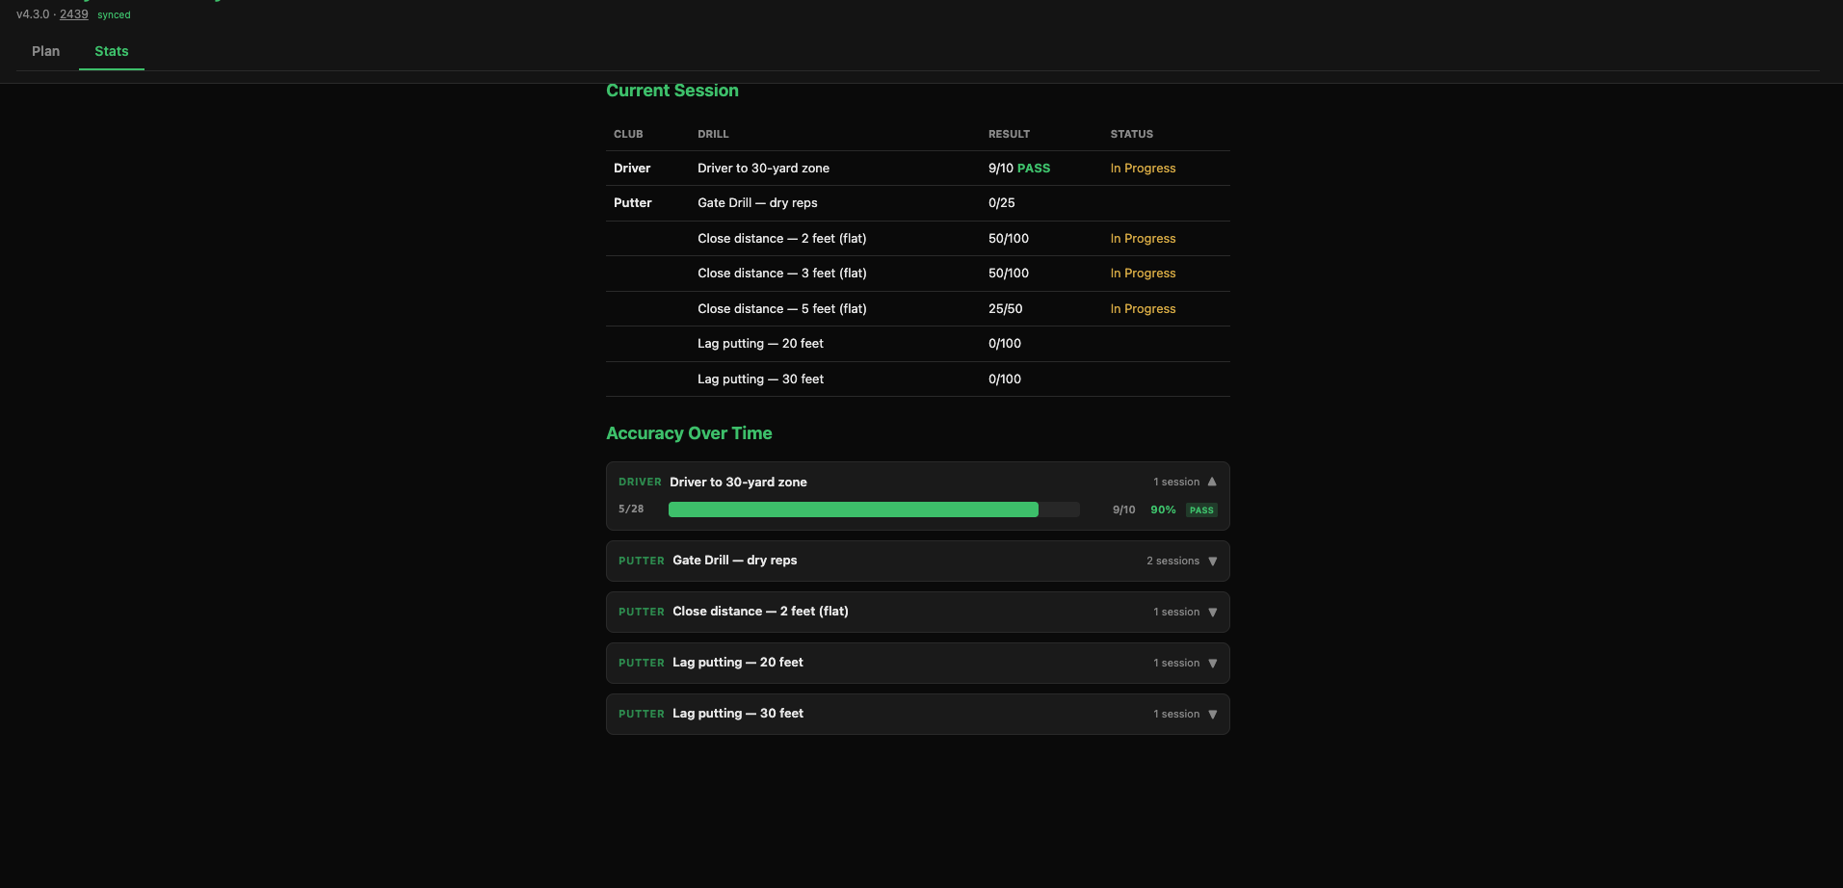Click the CLUB column header
Screen dimensions: 1843x888
click(628, 134)
